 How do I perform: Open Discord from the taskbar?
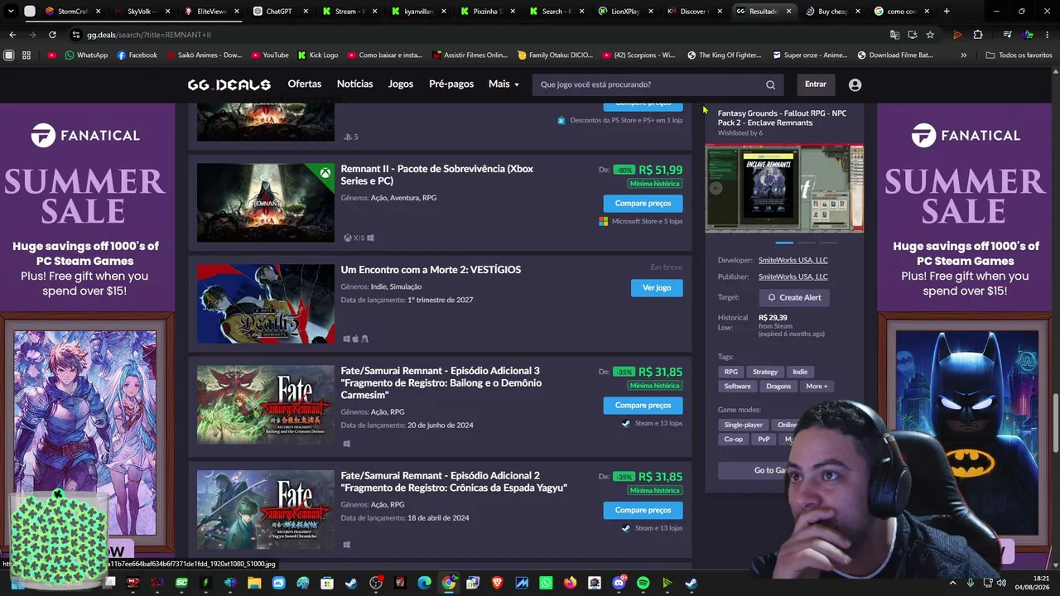[x=619, y=583]
